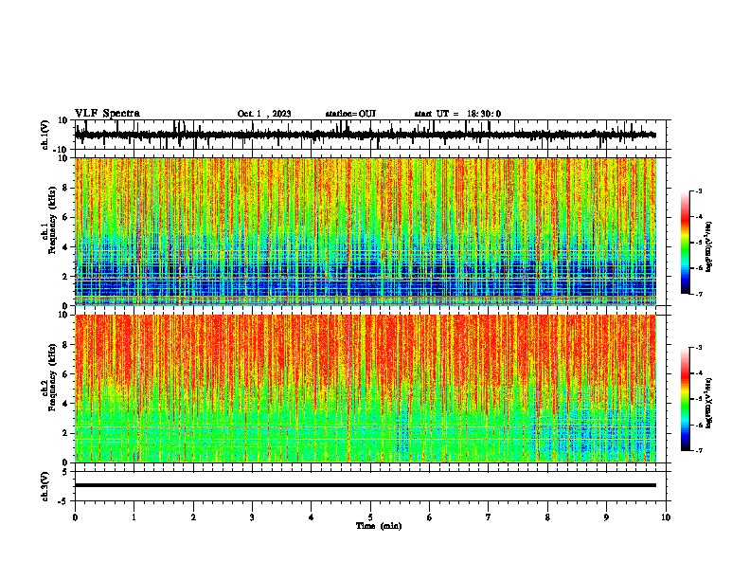Select the date text "Oct 1, 2023"
Image resolution: width=750 pixels, height=580 pixels.
[x=264, y=114]
